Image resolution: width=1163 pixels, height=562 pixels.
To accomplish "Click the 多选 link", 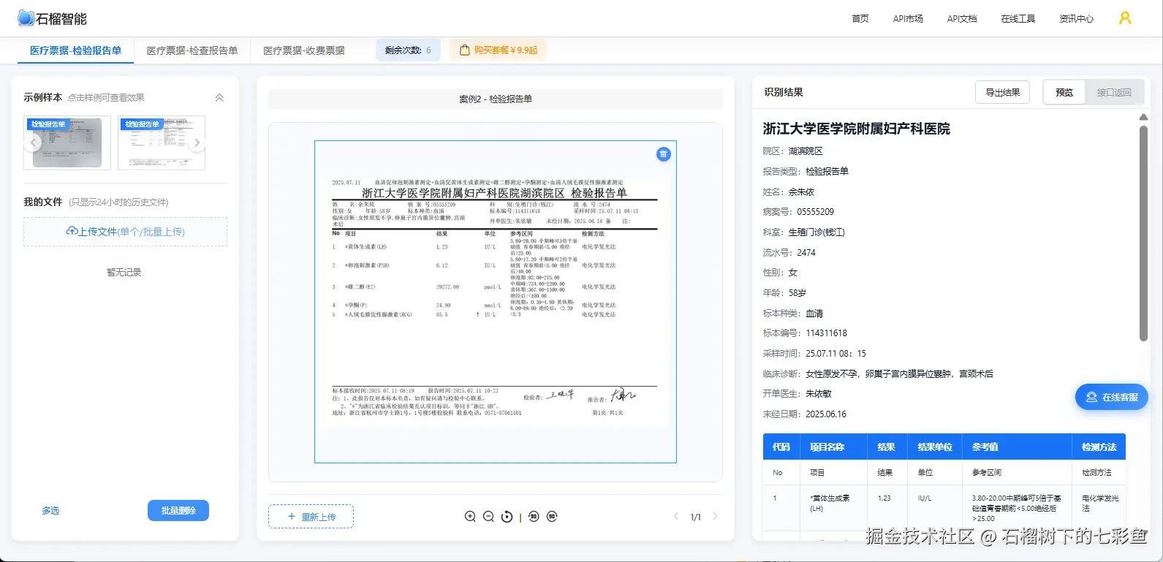I will coord(50,510).
